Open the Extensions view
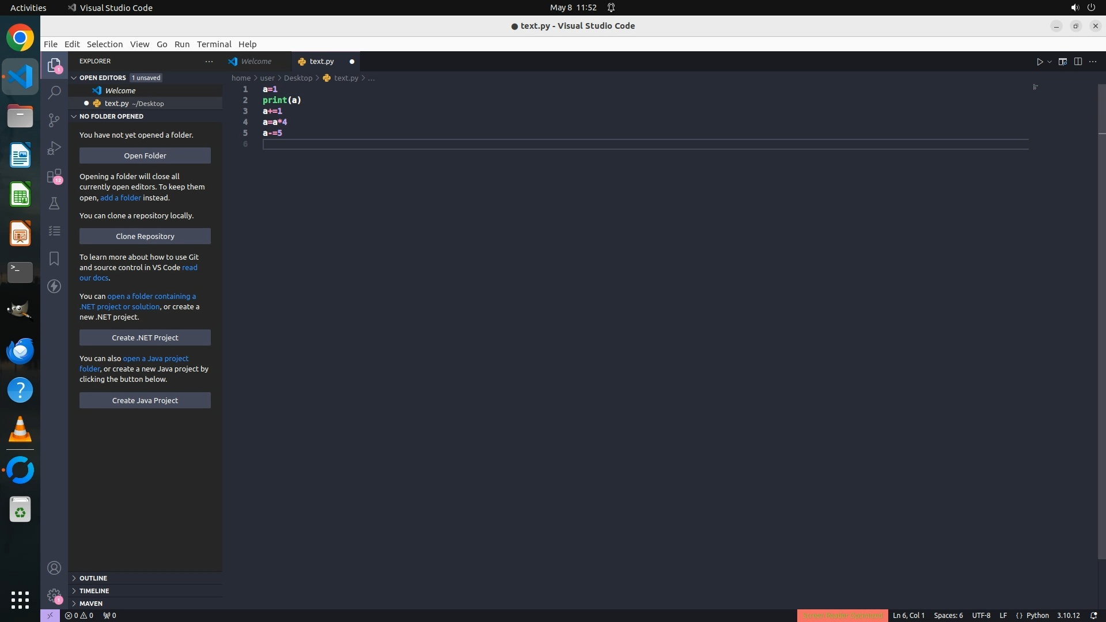 54,176
